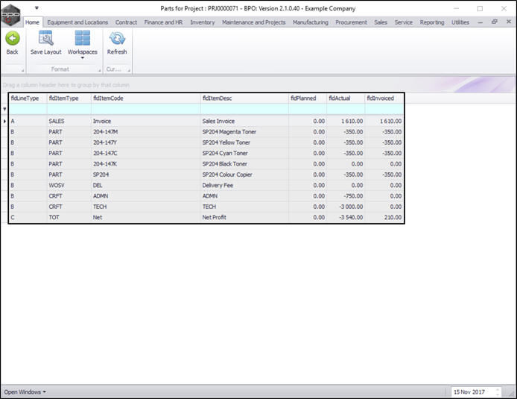Viewport: 517px width, 399px height.
Task: Select the '-3 540.00' actual total cell
Action: tap(346, 217)
